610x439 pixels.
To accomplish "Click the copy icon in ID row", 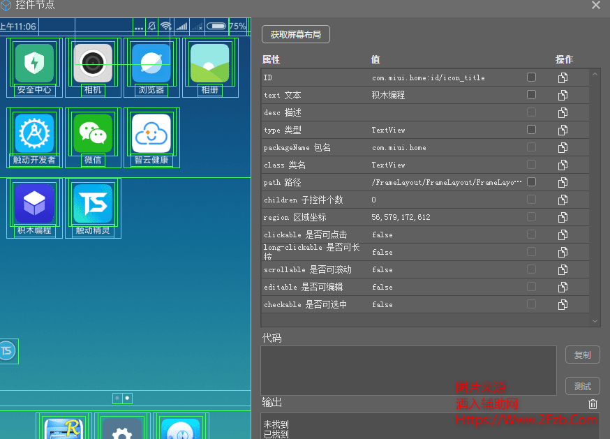I will point(563,77).
